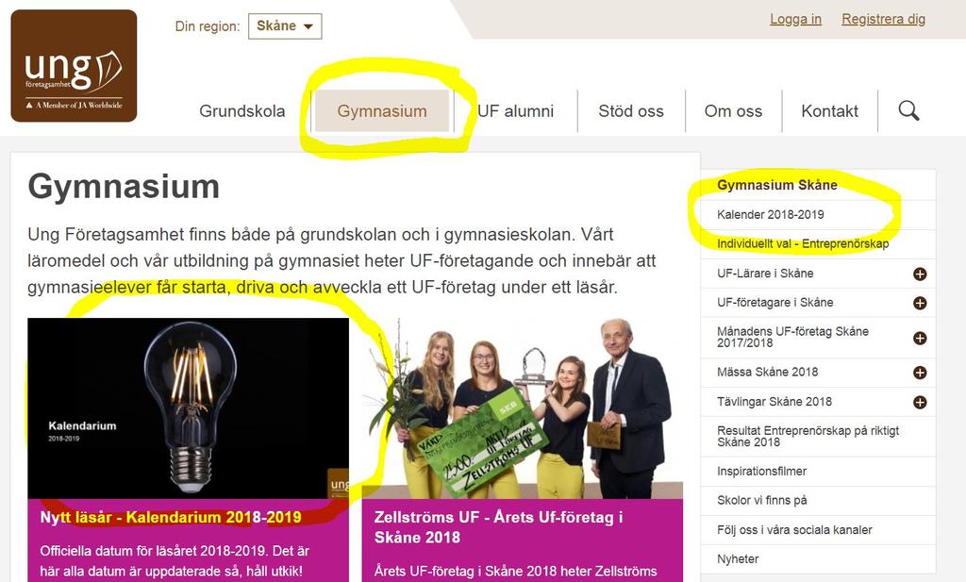This screenshot has width=966, height=582.
Task: Open Nytt läsår - Kalendarium 2018-2019 heading
Action: [x=171, y=517]
